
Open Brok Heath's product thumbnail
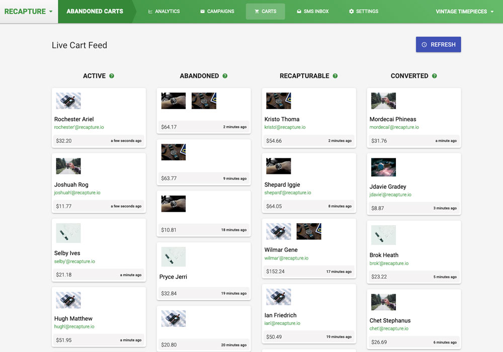384,235
